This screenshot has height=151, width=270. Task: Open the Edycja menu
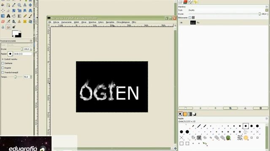pyautogui.click(x=56, y=22)
